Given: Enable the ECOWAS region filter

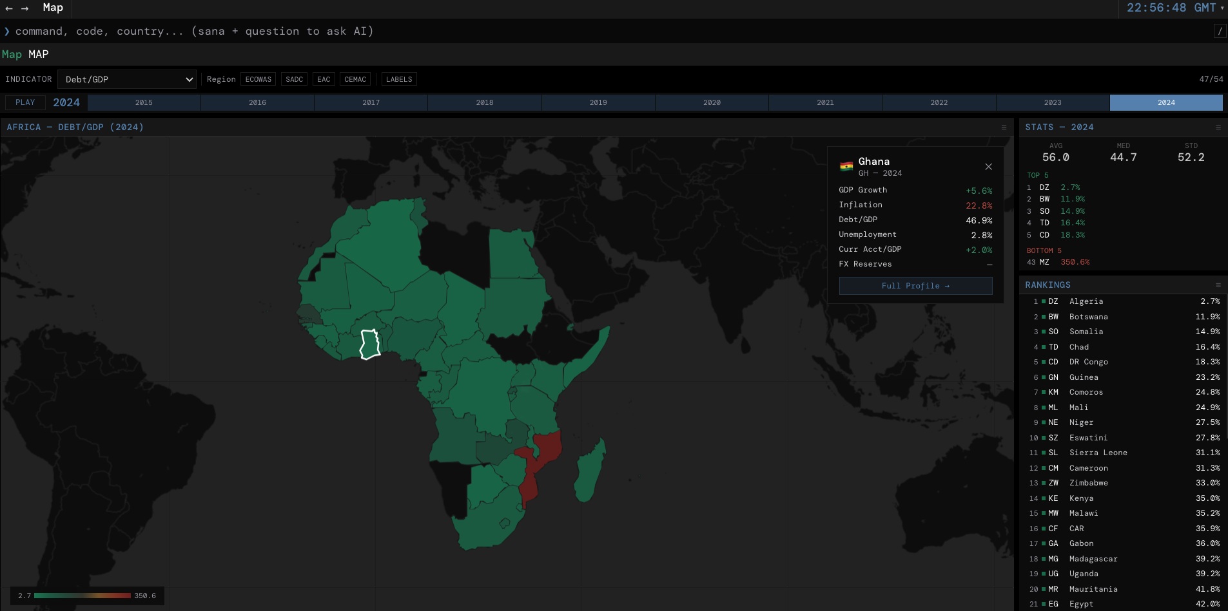Looking at the screenshot, I should pyautogui.click(x=258, y=79).
